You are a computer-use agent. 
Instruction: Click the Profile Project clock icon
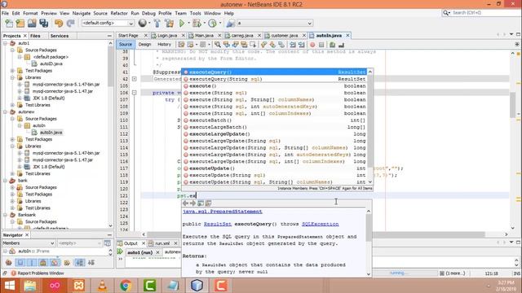click(x=212, y=24)
